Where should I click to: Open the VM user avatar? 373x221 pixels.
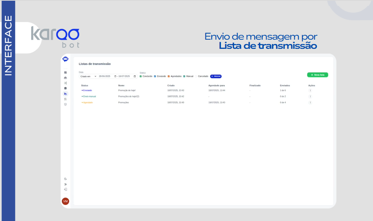pos(65,201)
